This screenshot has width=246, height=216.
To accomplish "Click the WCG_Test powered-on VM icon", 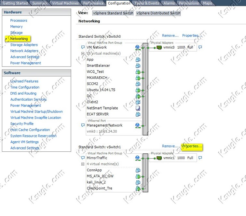I will click(138, 72).
